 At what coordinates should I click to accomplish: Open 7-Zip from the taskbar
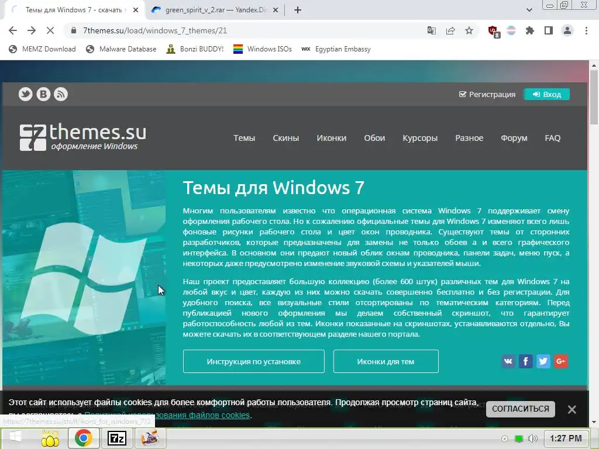117,438
